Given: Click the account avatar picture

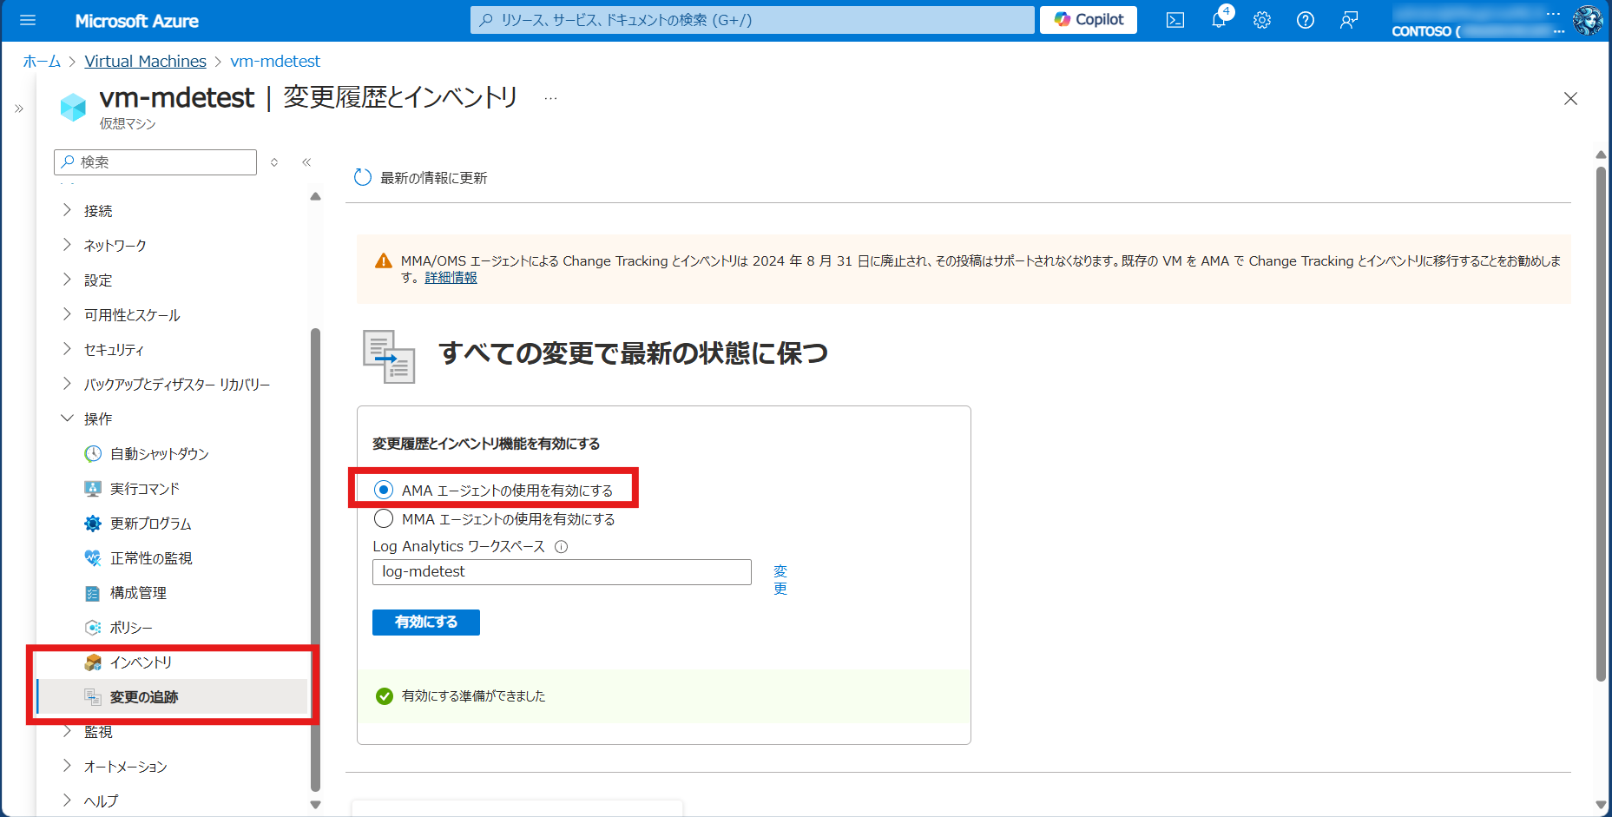Looking at the screenshot, I should [1588, 20].
